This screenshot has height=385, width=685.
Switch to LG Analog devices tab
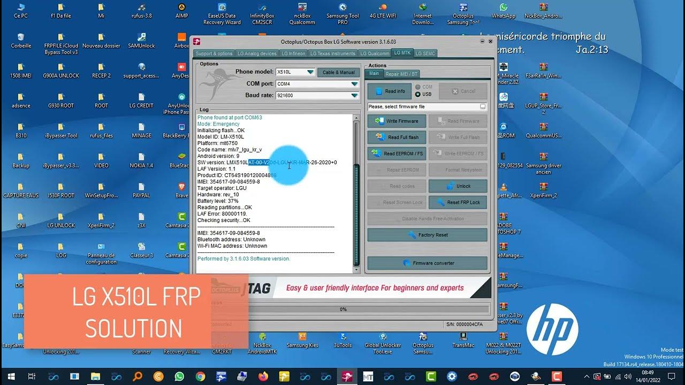pos(257,53)
